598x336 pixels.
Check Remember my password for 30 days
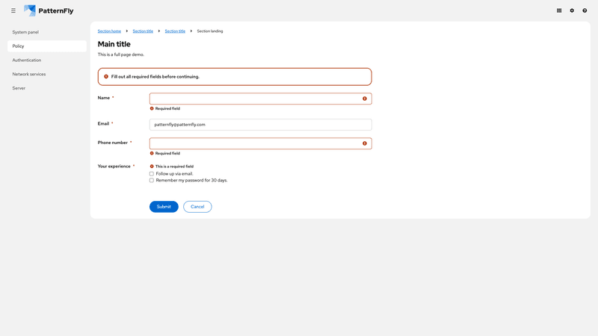point(152,181)
